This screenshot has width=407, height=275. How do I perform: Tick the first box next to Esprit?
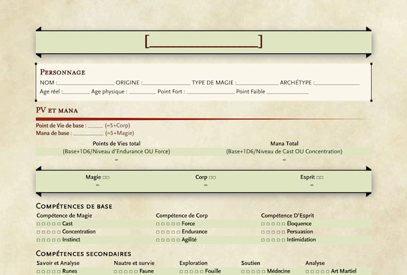click(318, 177)
